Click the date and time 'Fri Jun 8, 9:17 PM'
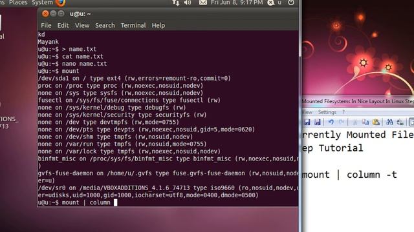Viewport: 414px width, 232px height. (237, 3)
